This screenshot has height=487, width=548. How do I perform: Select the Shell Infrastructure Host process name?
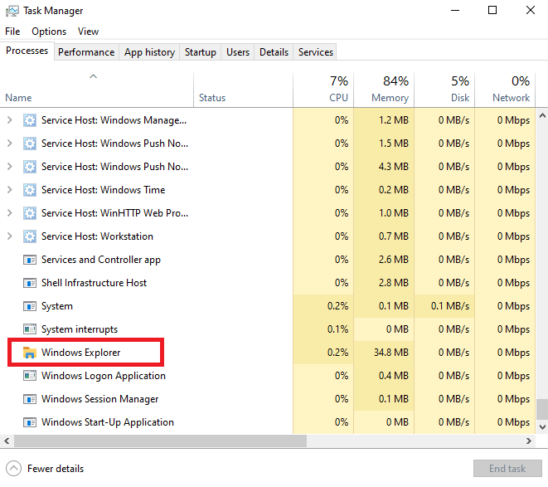94,283
